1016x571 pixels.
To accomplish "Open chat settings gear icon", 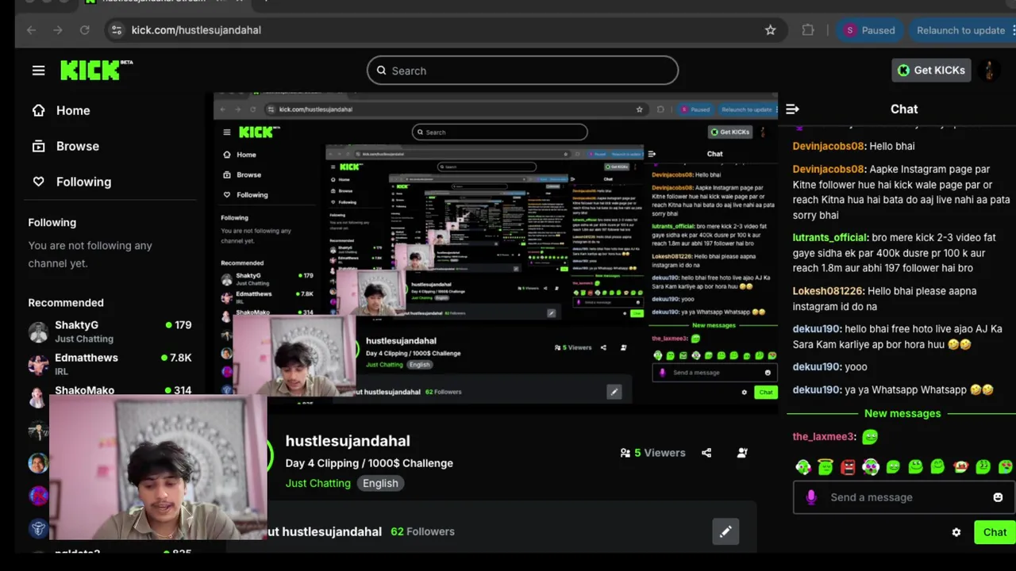I will [x=956, y=532].
